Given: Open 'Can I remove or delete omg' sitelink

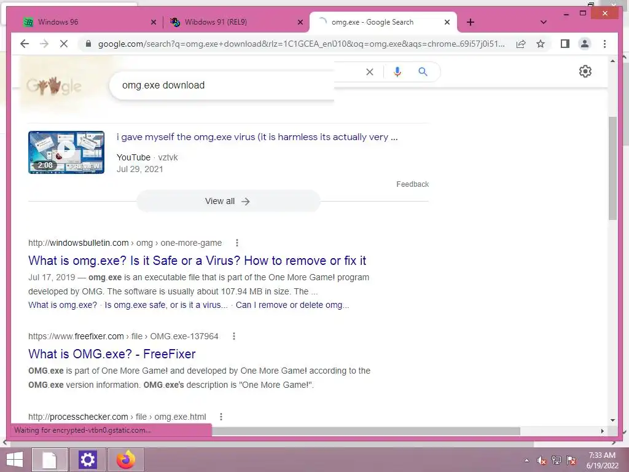Looking at the screenshot, I should click(x=292, y=305).
